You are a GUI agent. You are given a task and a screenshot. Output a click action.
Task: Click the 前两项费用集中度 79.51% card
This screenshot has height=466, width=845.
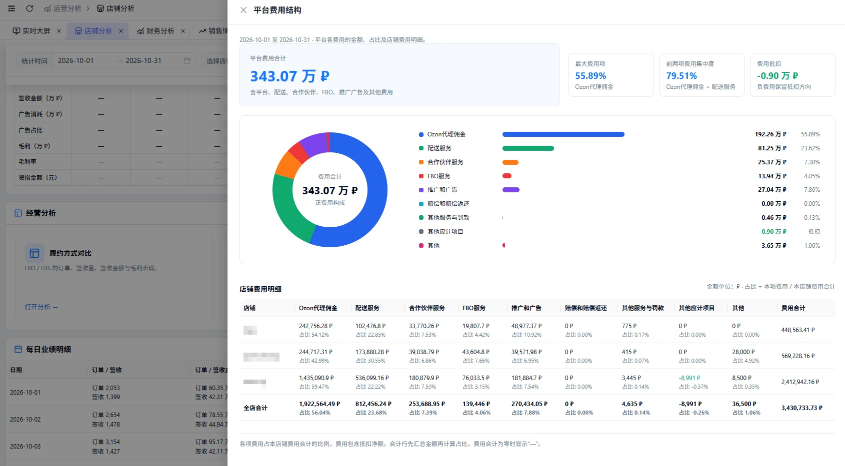(702, 75)
